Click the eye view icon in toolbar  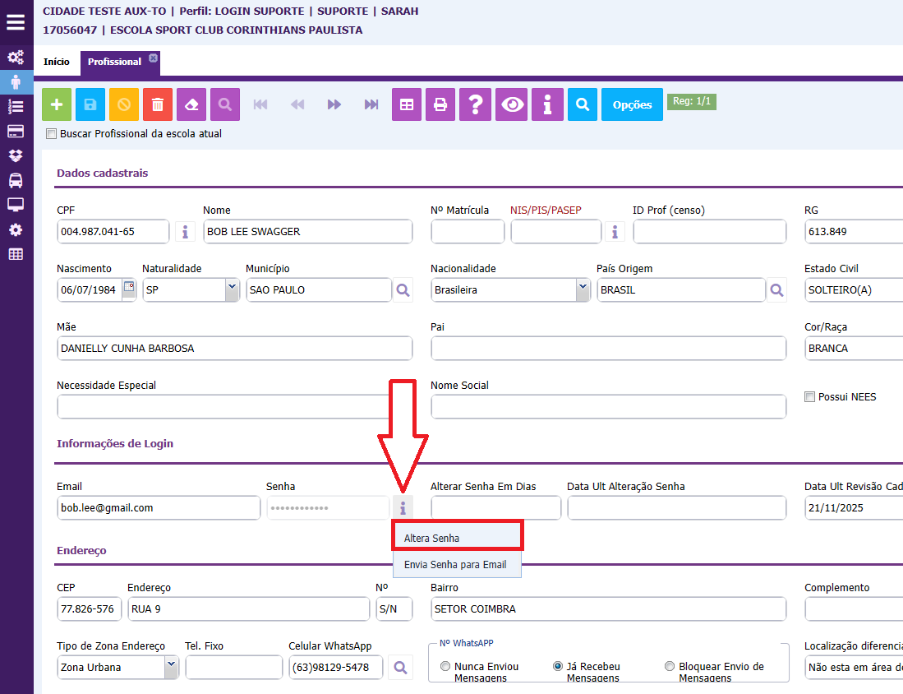click(511, 104)
